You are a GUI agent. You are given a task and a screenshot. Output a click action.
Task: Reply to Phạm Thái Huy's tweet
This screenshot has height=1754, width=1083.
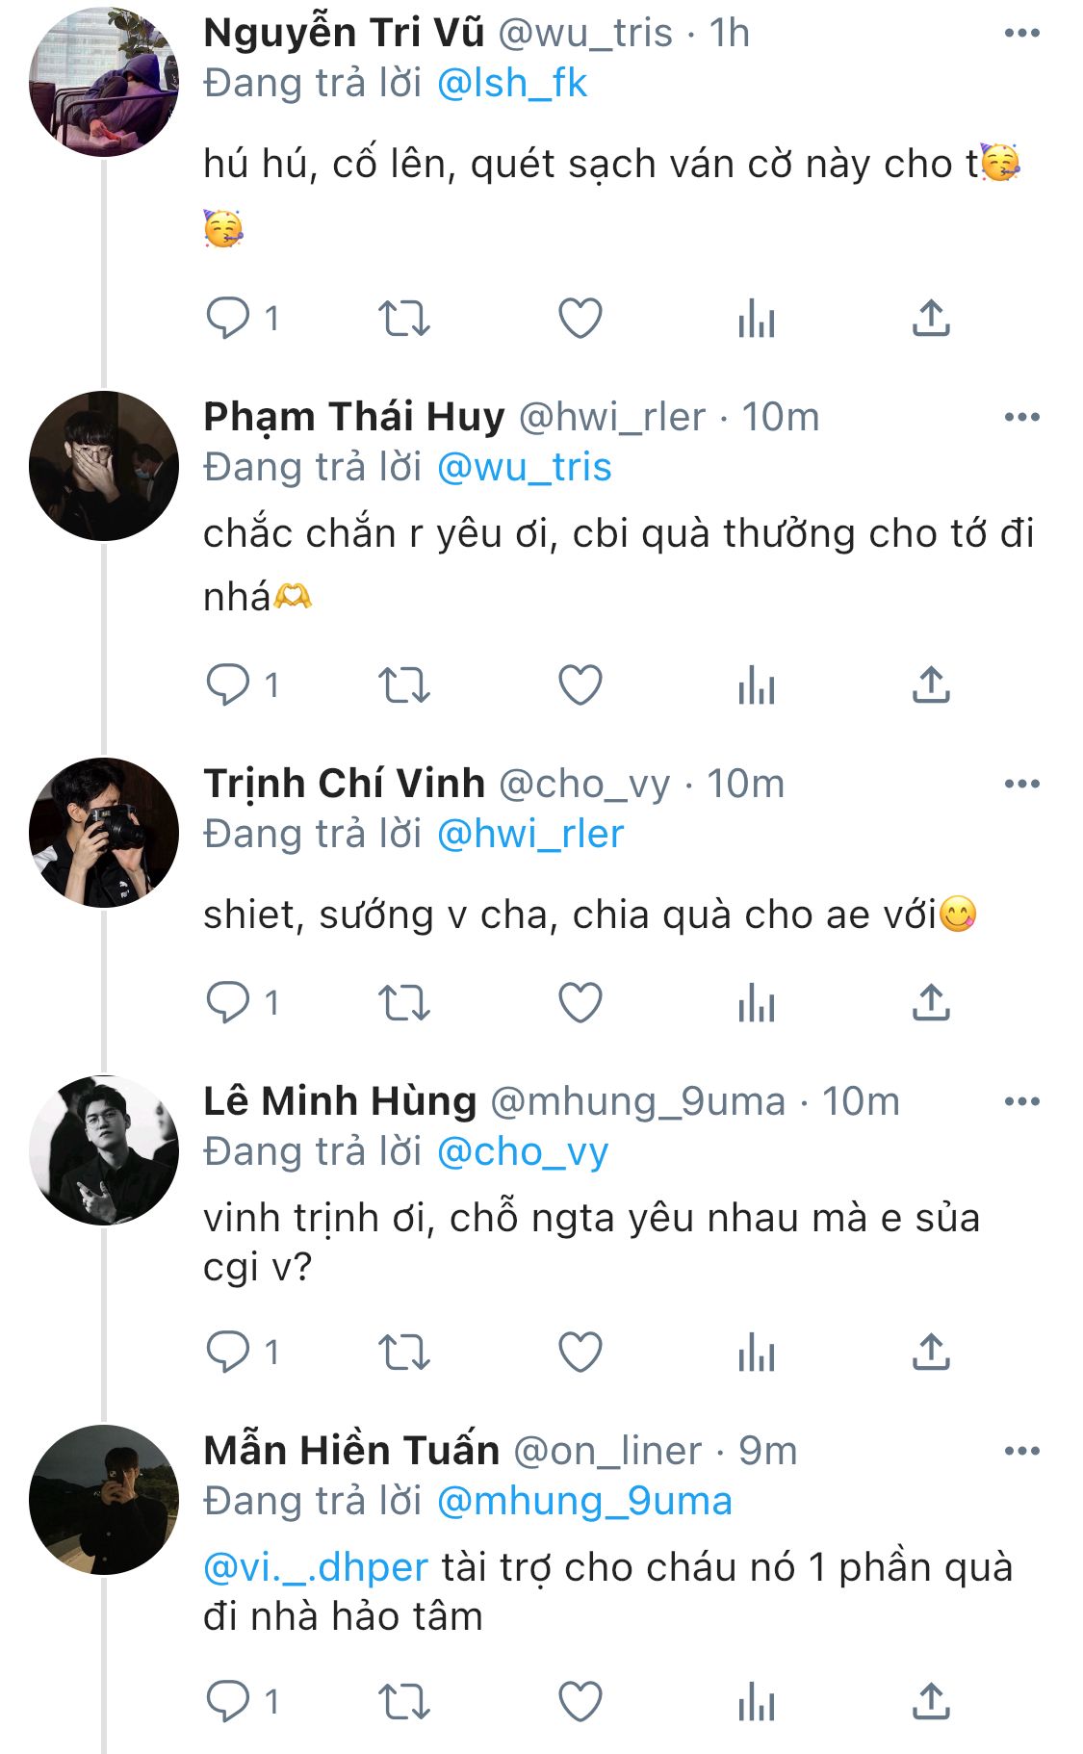228,685
